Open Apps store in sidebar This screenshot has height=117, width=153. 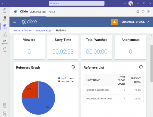[x=5, y=105]
